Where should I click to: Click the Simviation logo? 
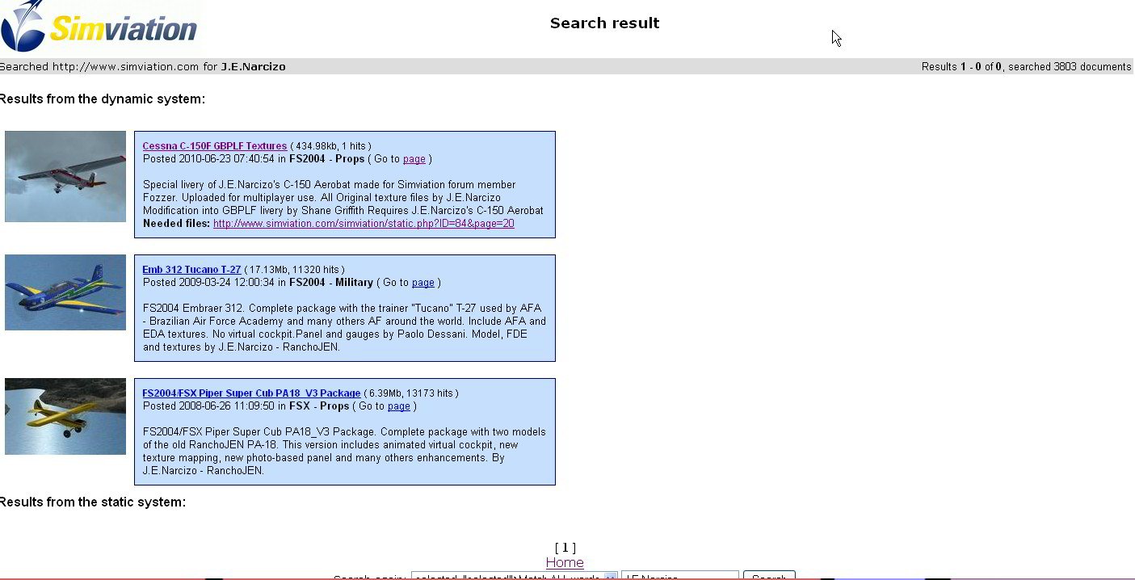[100, 27]
